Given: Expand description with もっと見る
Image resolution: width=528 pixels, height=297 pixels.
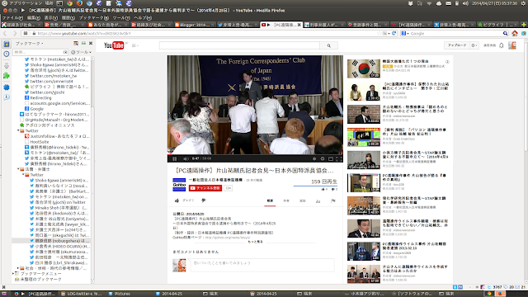Looking at the screenshot, I should [255, 242].
